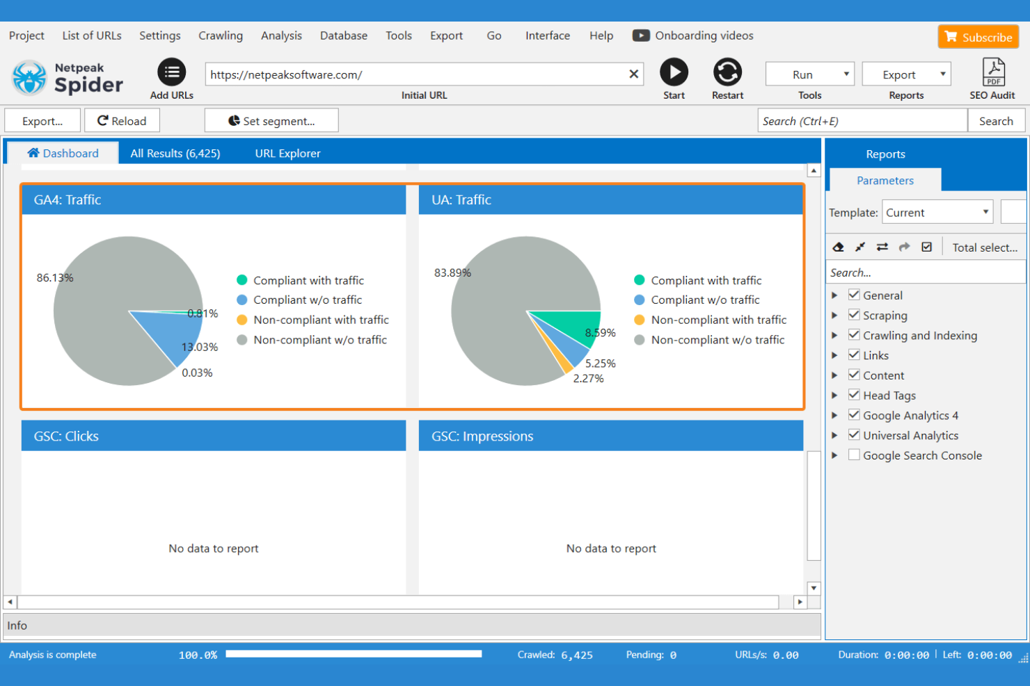Click the GA4 green Compliant with traffic legend dot
The image size is (1030, 686).
click(x=242, y=280)
